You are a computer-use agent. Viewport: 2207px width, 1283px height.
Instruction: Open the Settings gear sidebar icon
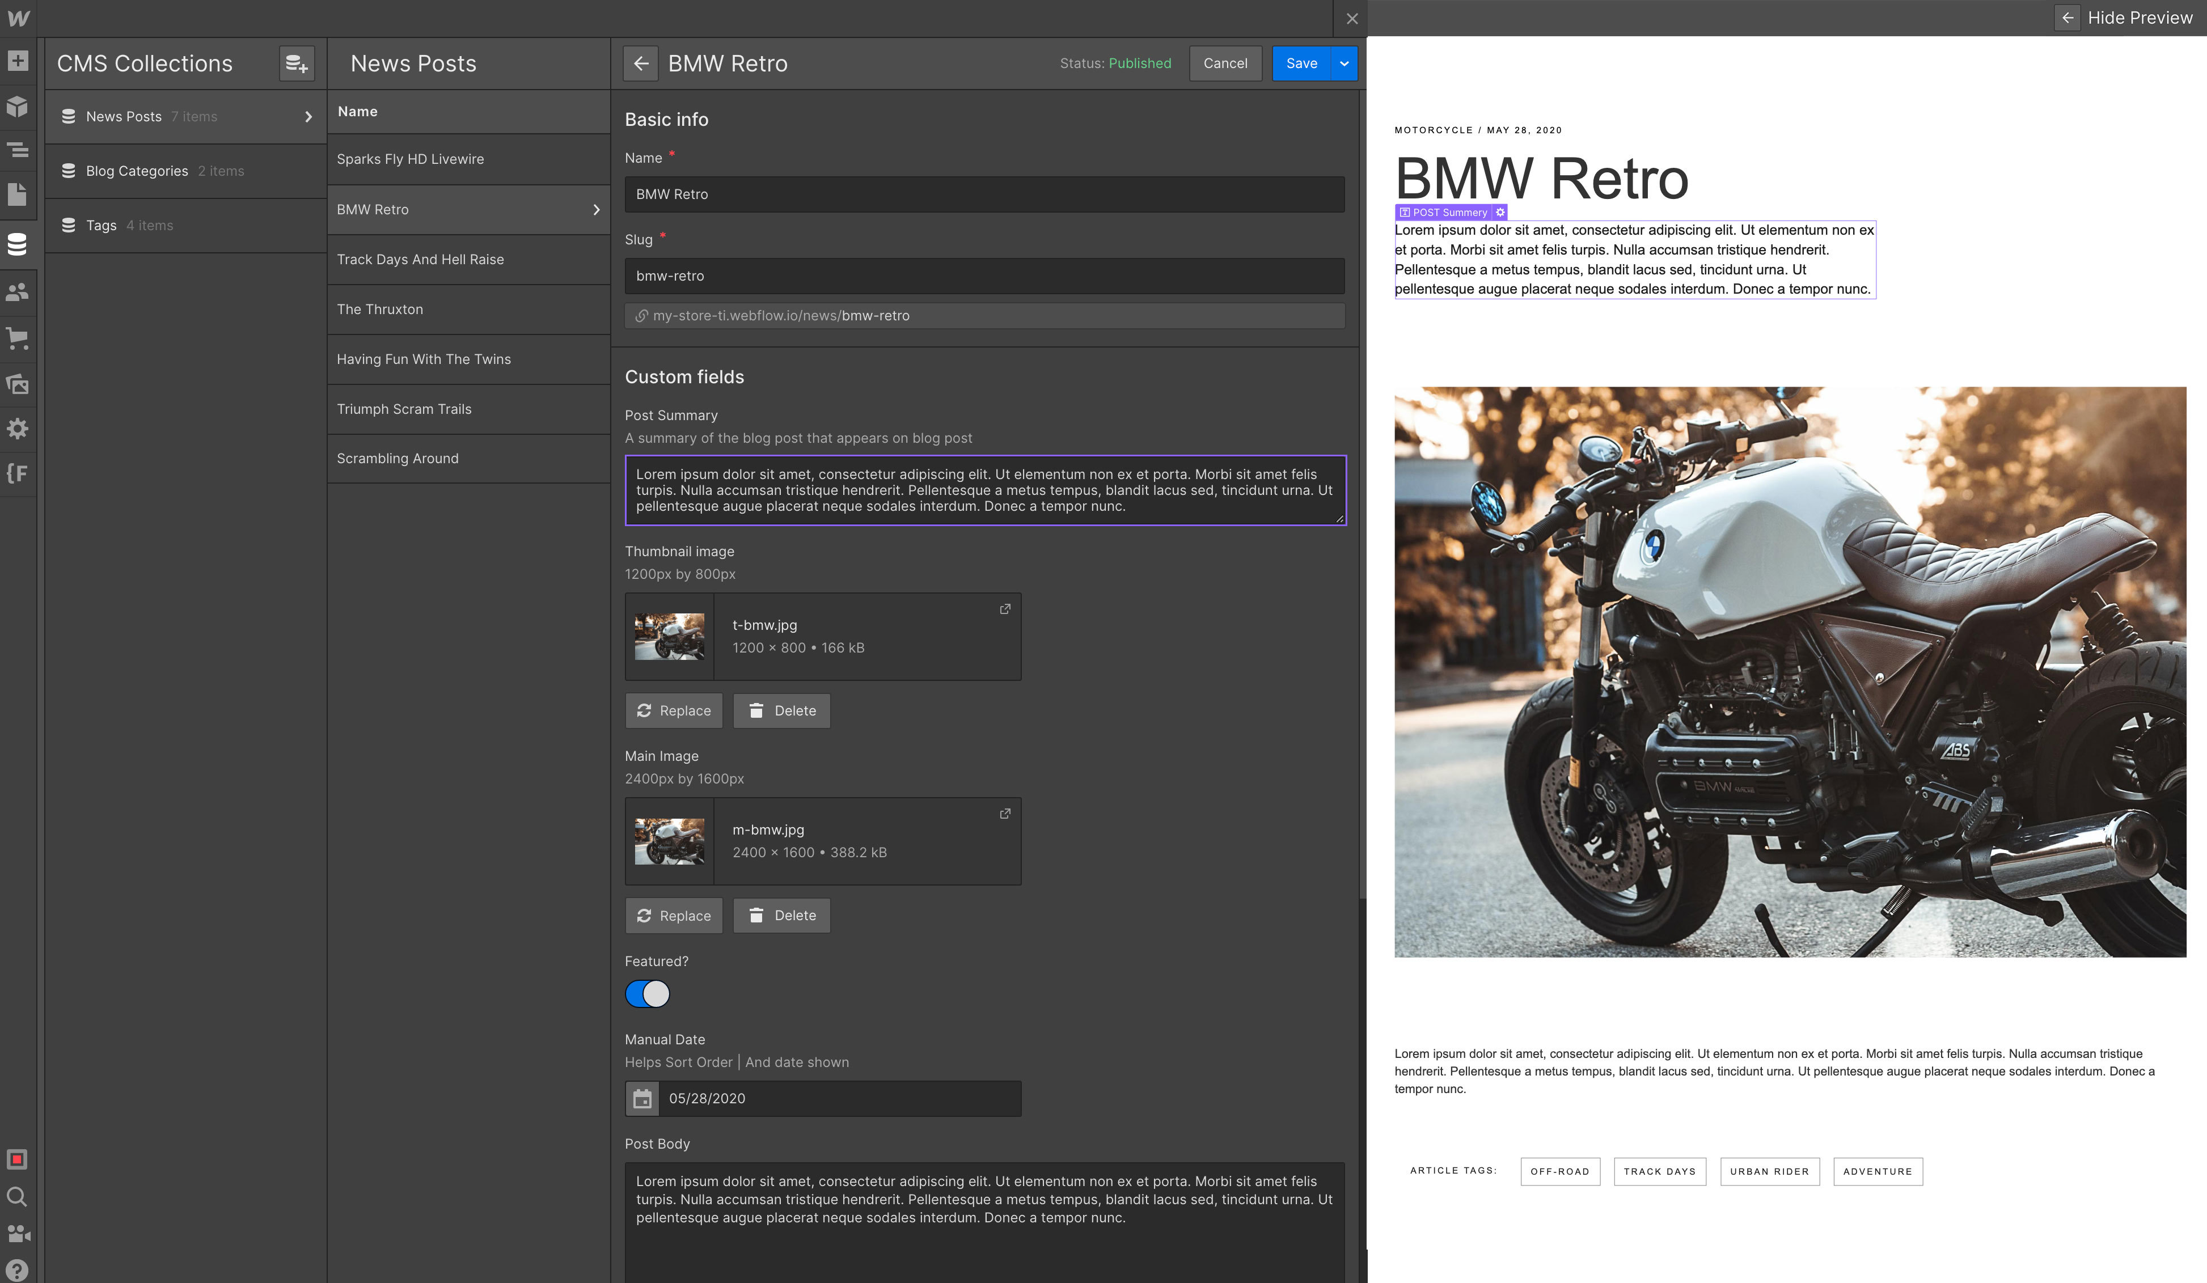[x=18, y=428]
